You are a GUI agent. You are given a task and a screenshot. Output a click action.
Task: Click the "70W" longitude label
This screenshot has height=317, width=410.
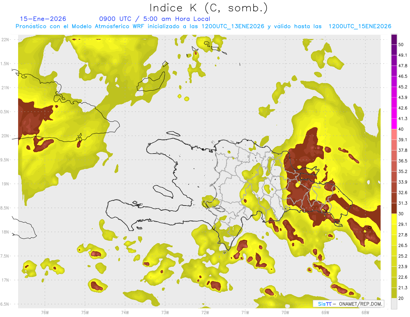[x=285, y=313]
